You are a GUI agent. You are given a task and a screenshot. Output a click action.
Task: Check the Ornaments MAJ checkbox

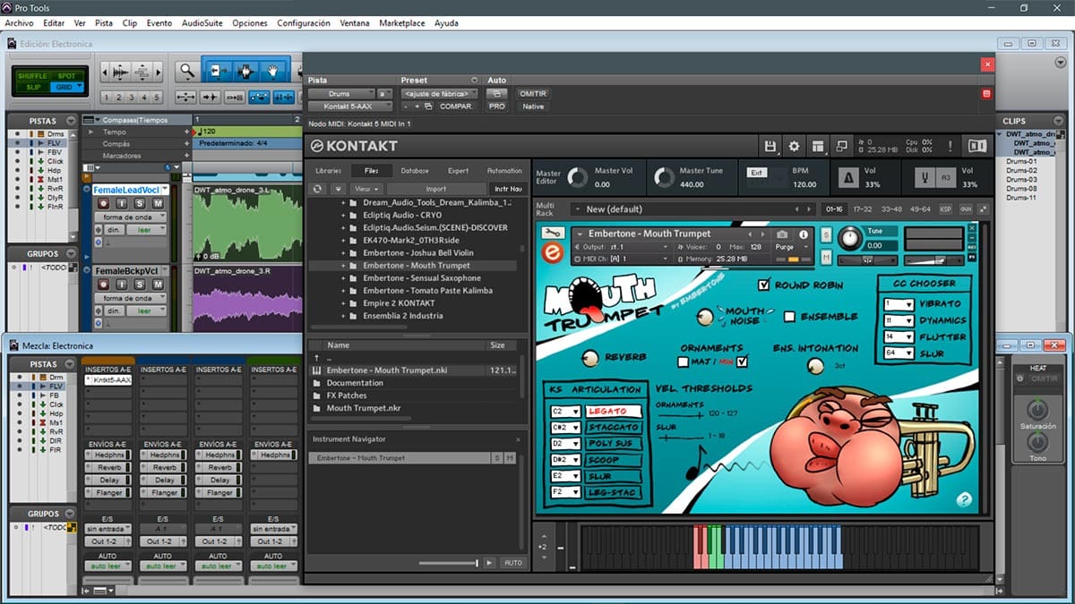pyautogui.click(x=684, y=362)
